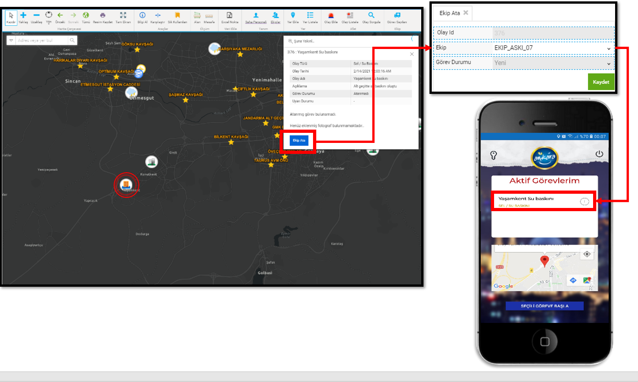Activate the Bilgi Al info tool
638x382 pixels.
coord(142,16)
